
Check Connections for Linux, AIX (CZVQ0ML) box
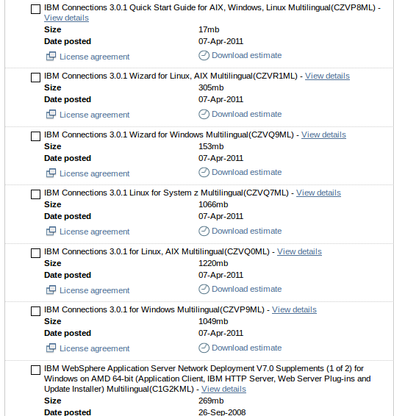[x=35, y=253]
